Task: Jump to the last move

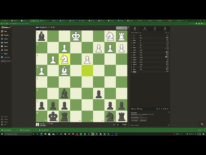Action: click(x=164, y=109)
